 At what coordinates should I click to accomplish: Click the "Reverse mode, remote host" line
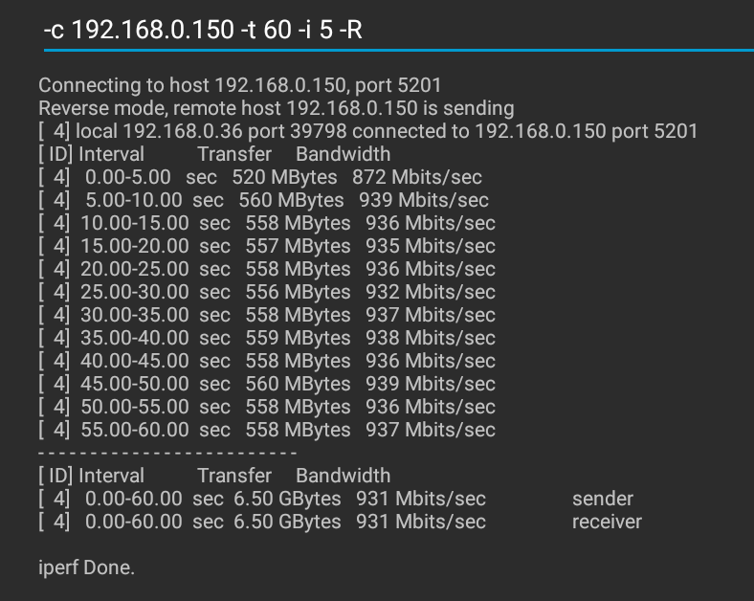point(276,108)
